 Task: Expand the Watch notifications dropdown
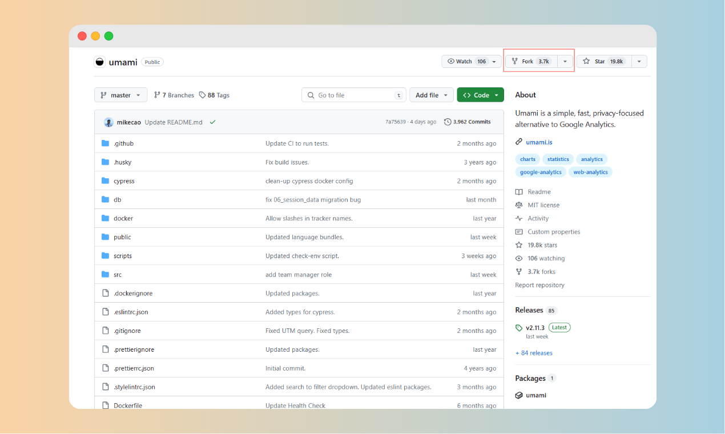click(x=472, y=62)
